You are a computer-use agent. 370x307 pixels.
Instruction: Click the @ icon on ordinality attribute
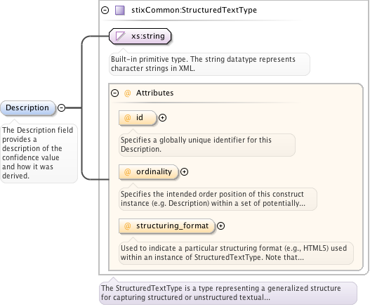[127, 171]
